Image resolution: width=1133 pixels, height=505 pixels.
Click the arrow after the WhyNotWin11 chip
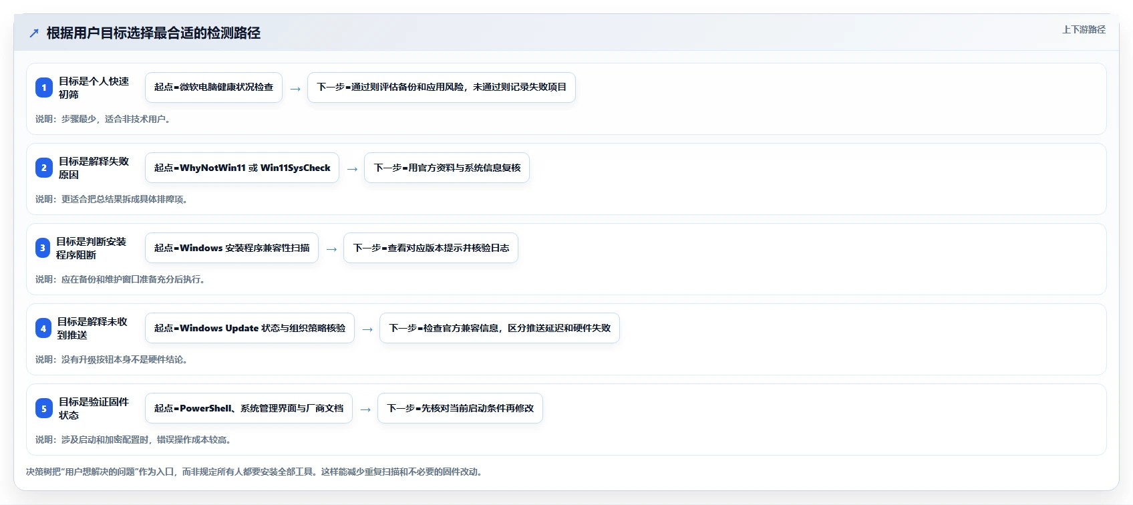point(352,169)
